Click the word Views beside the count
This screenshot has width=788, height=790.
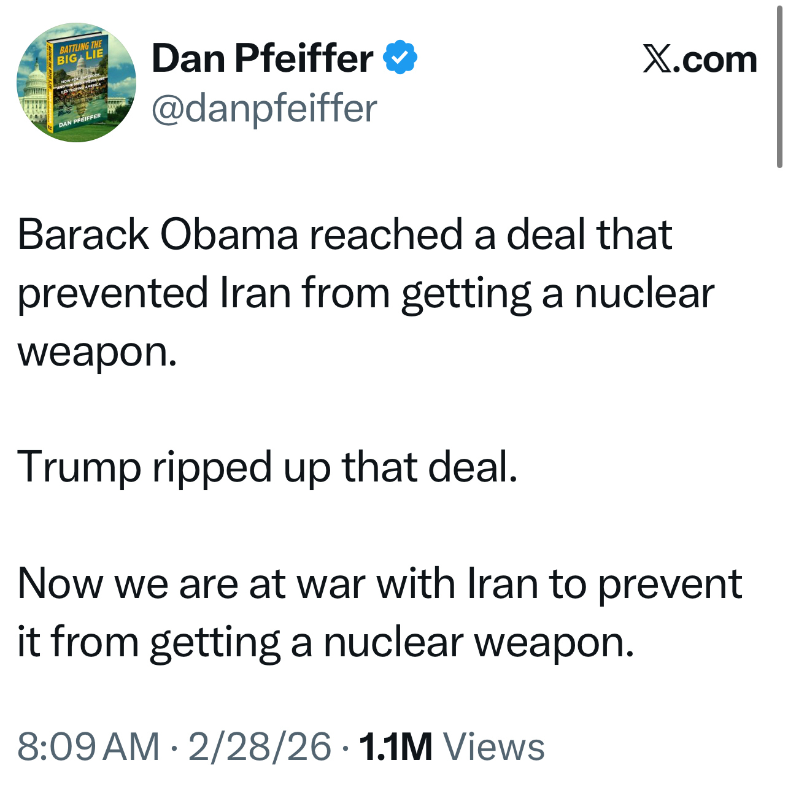pos(493,746)
